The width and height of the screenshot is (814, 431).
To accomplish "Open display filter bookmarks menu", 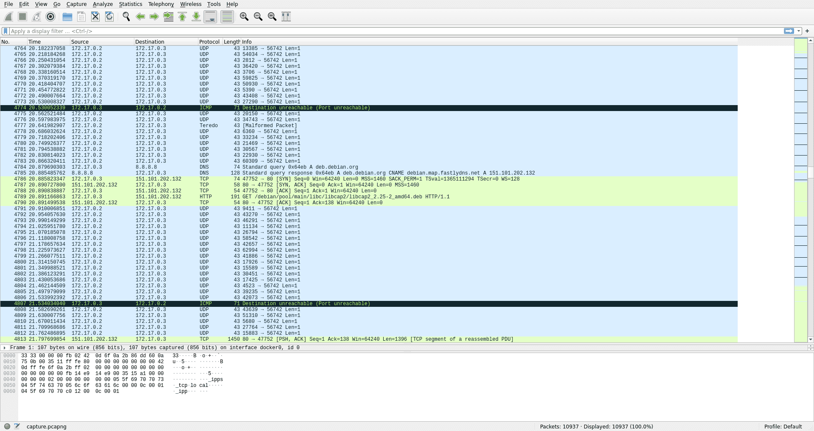I will [x=6, y=31].
